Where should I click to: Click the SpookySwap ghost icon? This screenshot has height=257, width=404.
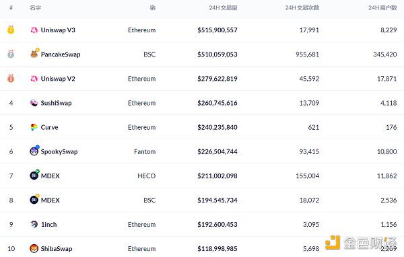coord(34,151)
